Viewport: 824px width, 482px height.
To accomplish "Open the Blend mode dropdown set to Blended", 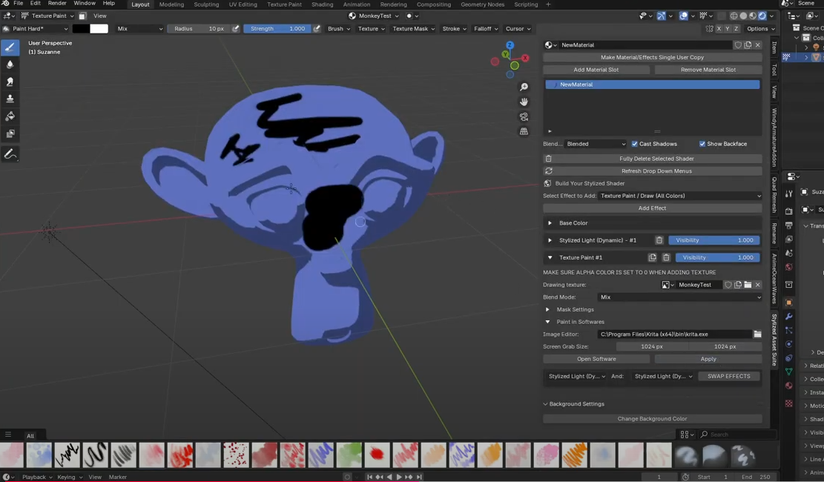I will [x=596, y=144].
